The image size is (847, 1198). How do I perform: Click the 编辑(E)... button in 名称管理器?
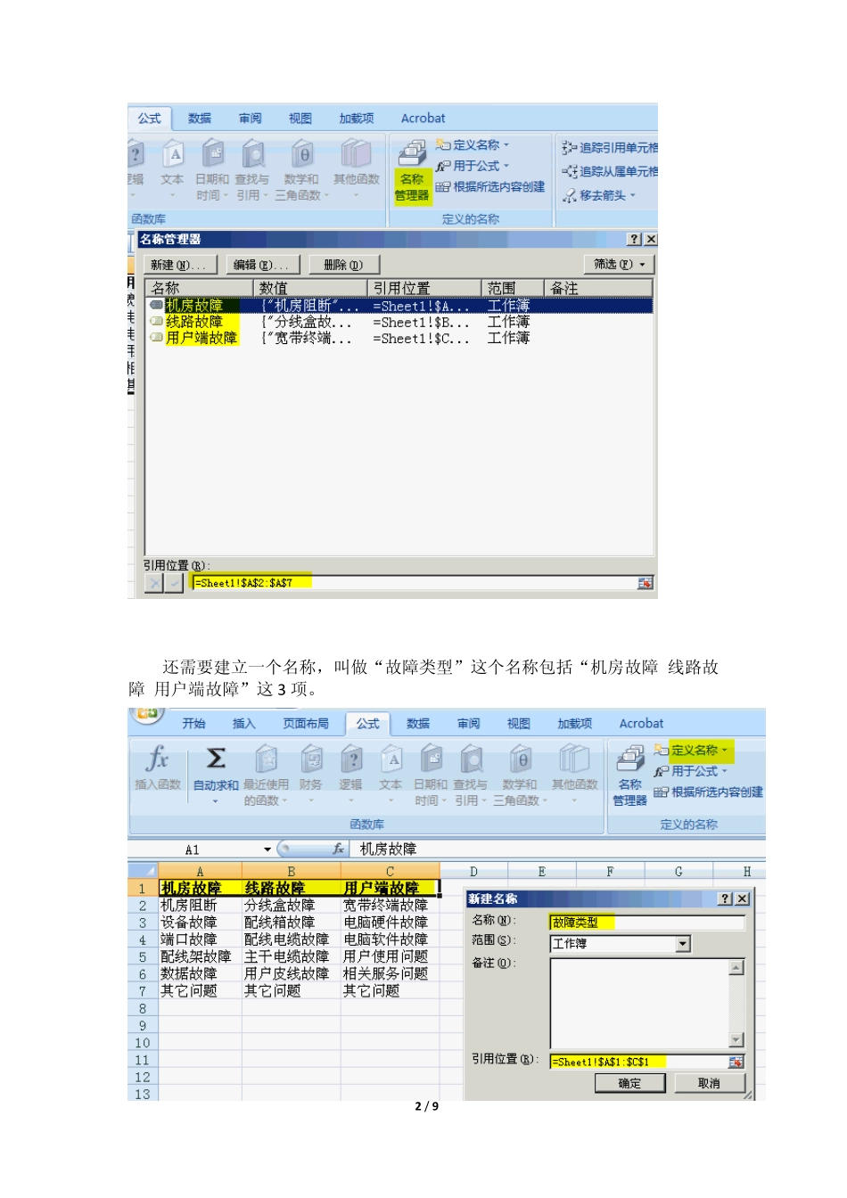[x=262, y=265]
